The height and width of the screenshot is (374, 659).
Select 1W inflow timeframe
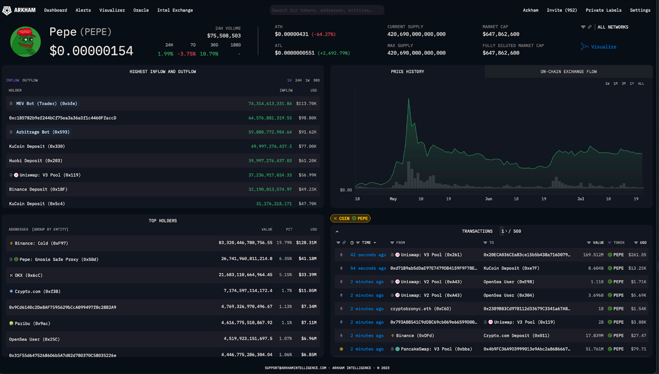pyautogui.click(x=308, y=81)
